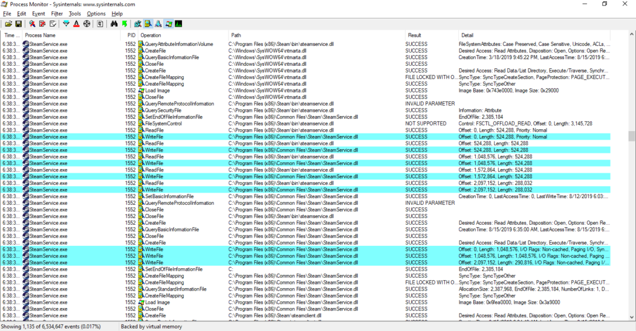This screenshot has height=331, width=636.
Task: Open Highlight settings with the red A icon
Action: click(x=76, y=24)
